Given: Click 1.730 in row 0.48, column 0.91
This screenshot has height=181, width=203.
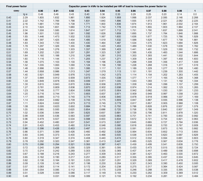Looking at the screenshot, I should pyautogui.click(x=56, y=43).
